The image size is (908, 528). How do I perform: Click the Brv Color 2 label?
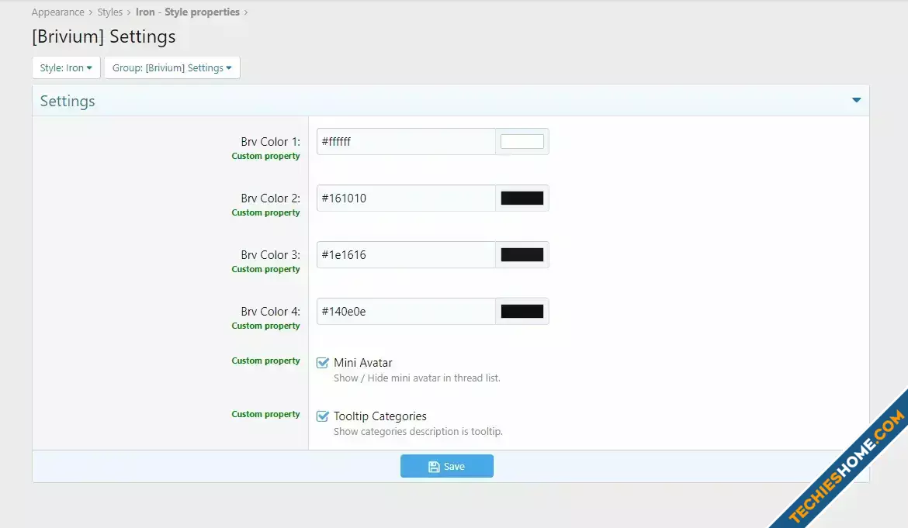tap(270, 198)
